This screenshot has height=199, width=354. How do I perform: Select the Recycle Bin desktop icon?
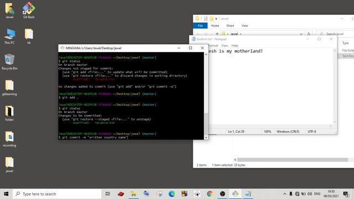tap(9, 62)
